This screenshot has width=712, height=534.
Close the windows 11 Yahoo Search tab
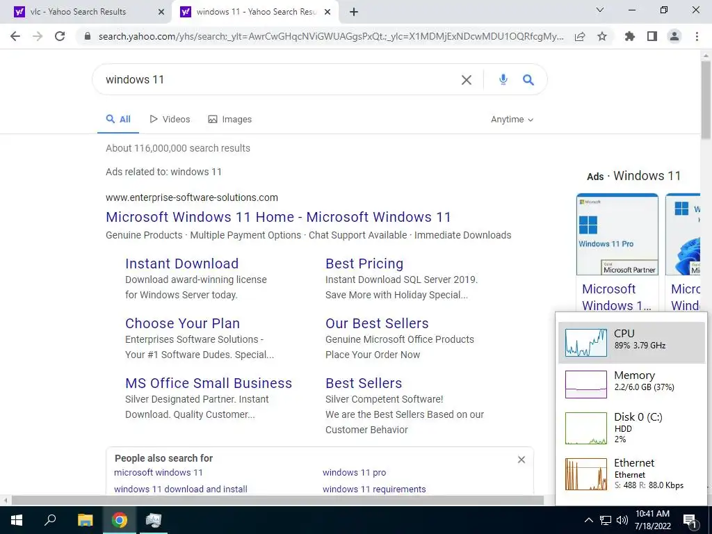click(x=327, y=12)
